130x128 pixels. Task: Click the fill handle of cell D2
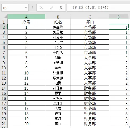point(128,29)
